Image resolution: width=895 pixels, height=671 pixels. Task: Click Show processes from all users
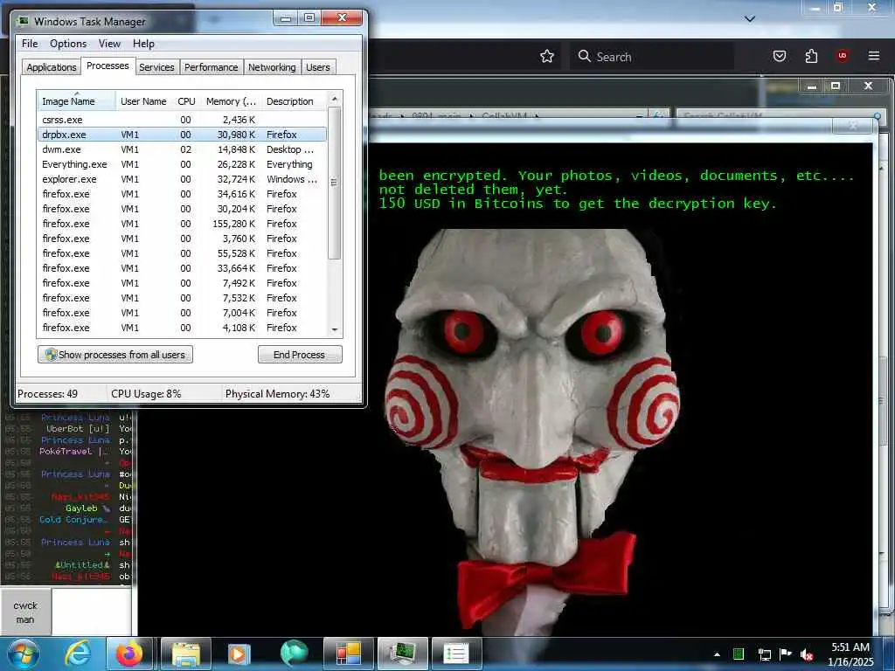115,355
